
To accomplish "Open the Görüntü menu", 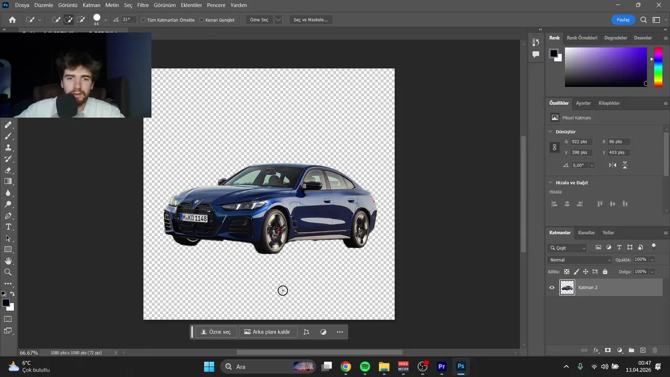I will click(68, 5).
